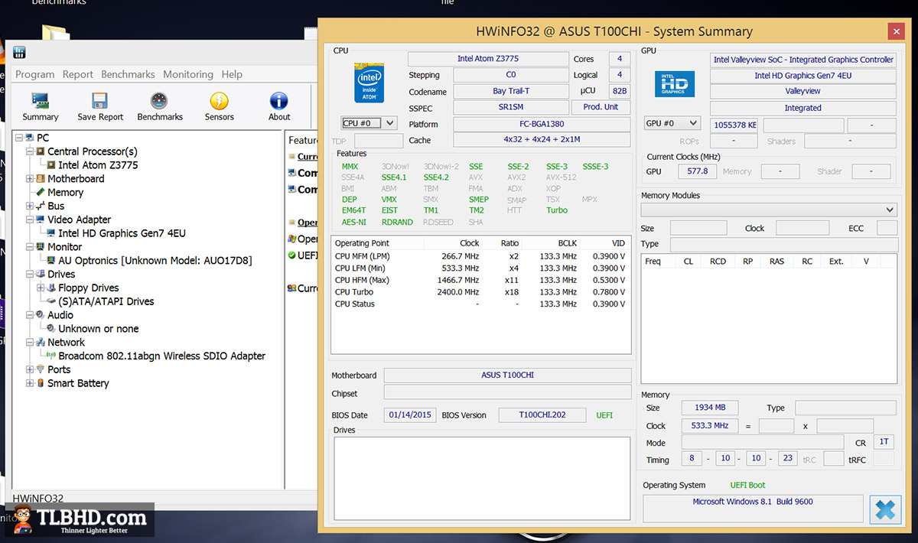
Task: Collapse the PC root tree node
Action: coord(19,138)
